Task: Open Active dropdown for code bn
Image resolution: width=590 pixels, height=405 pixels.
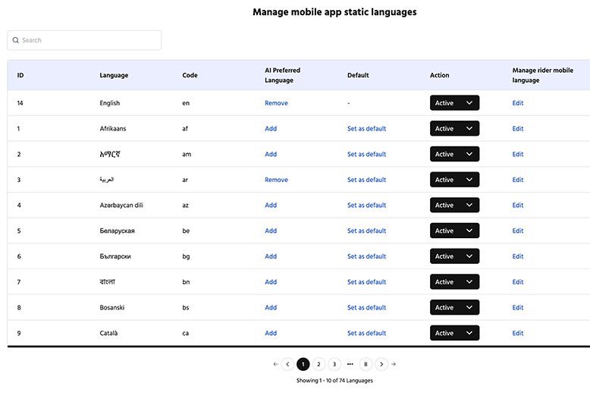Action: click(454, 282)
